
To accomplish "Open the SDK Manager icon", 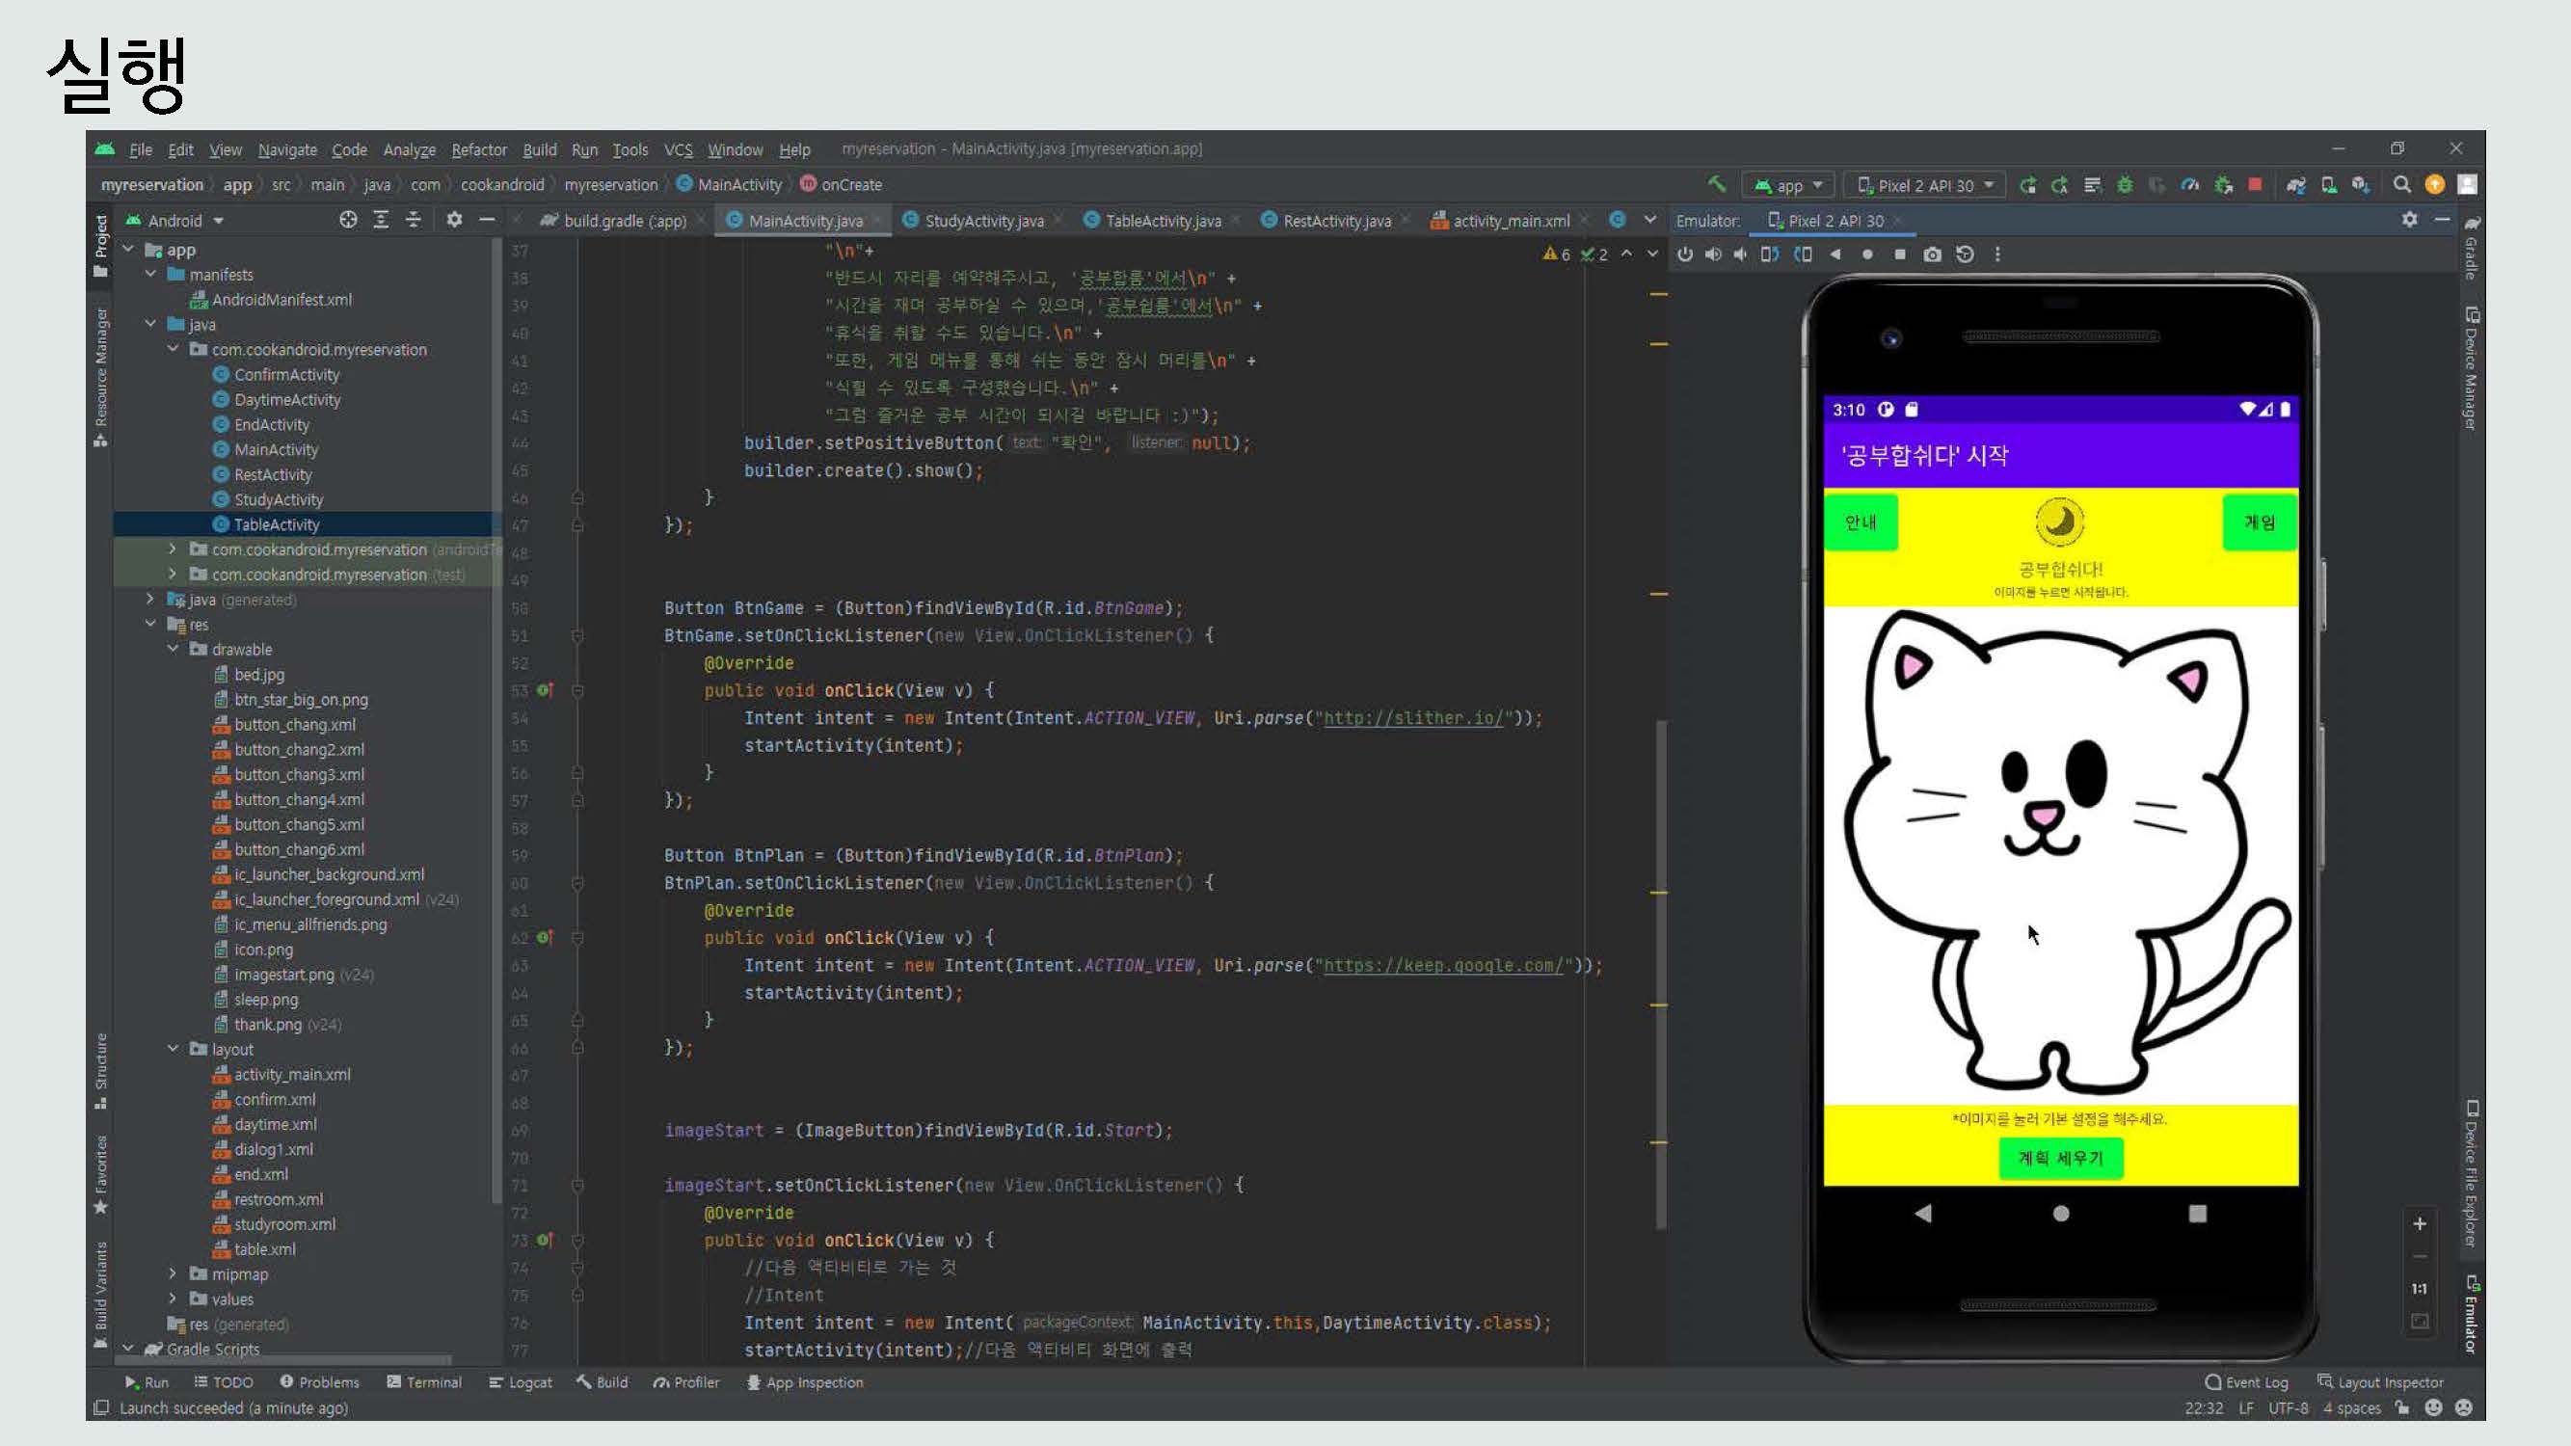I will click(x=2361, y=185).
